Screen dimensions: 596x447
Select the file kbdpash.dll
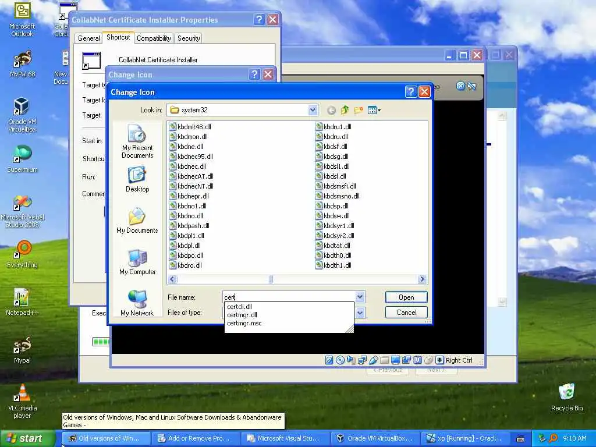coord(189,225)
